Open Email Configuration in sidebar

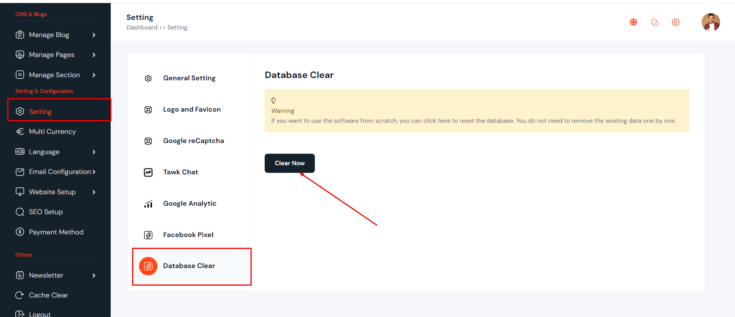pos(60,172)
